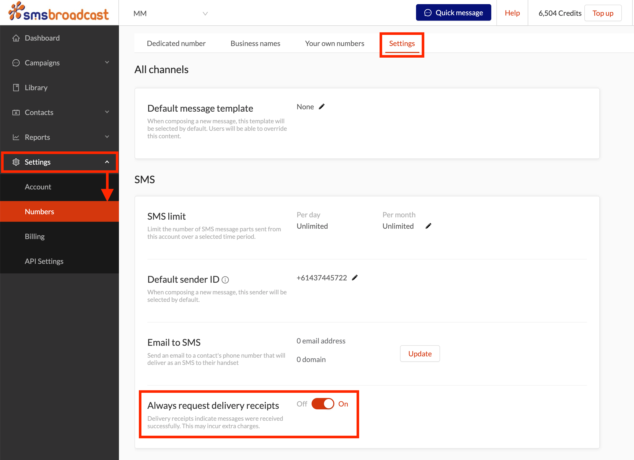Click the Top up button
This screenshot has width=634, height=460.
[x=603, y=13]
